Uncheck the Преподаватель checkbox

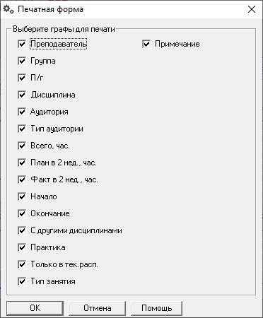[22, 44]
